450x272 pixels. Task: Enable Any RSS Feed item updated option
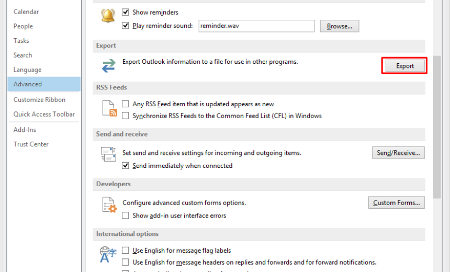[x=126, y=104]
